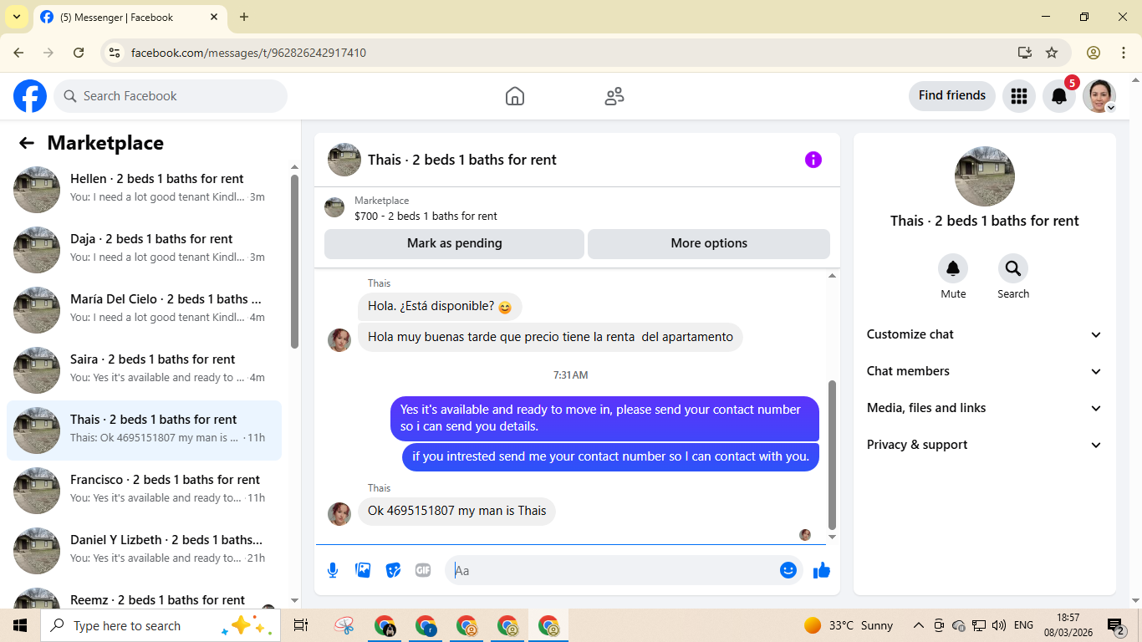Click message 'Hola. ¿Está disponible?'
Screen dimensions: 1142x642
440,306
